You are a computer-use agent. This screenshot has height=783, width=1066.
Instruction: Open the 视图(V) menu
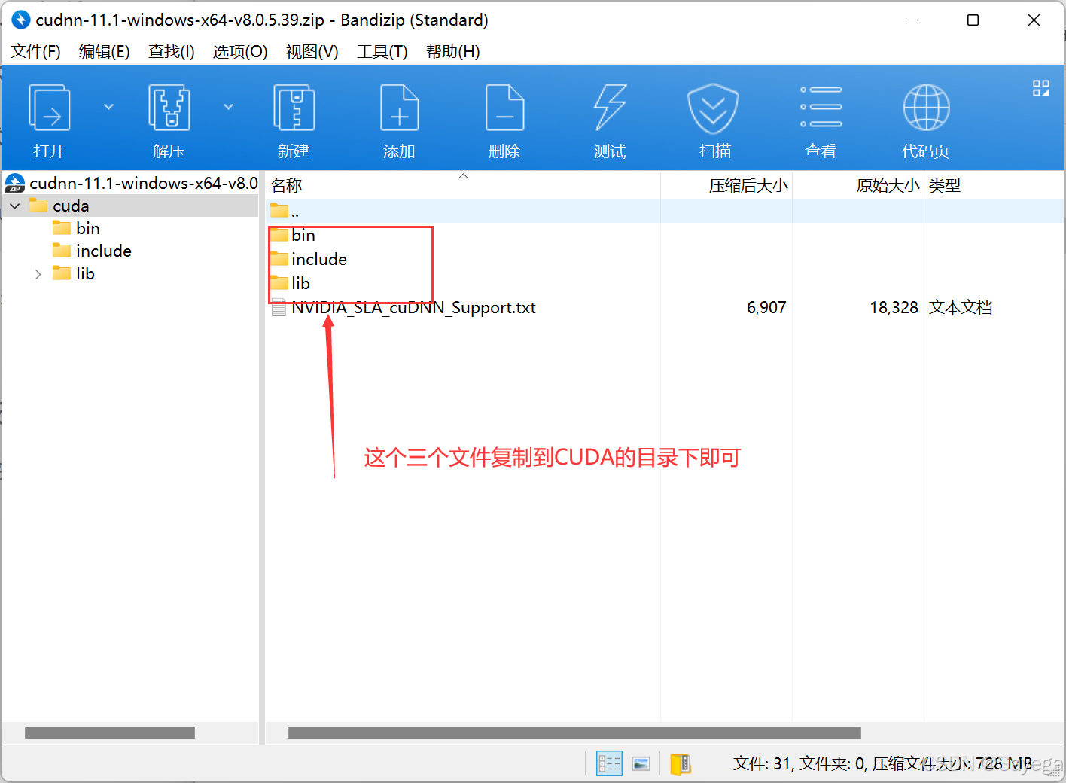[x=312, y=51]
